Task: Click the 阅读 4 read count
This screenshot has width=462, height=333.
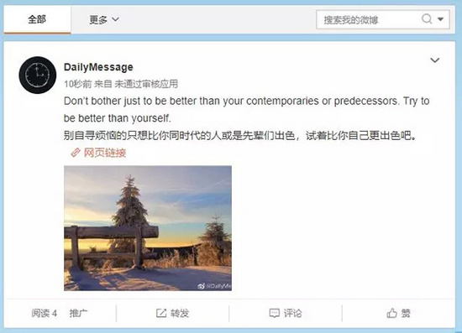Action: coord(45,314)
